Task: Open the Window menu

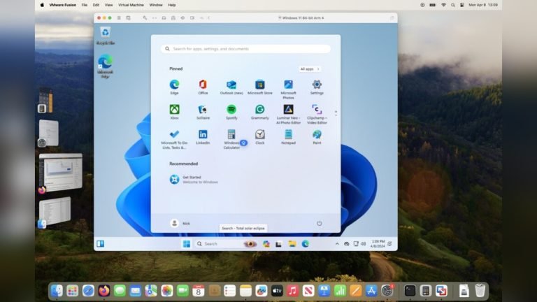Action: coord(156,5)
